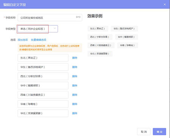This screenshot has height=138, width=170.
Task: Click the 添加选项 link
Action: click(23, 40)
